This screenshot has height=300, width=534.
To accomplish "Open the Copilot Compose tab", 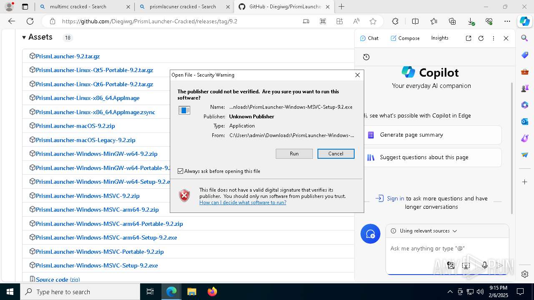I will click(x=405, y=38).
